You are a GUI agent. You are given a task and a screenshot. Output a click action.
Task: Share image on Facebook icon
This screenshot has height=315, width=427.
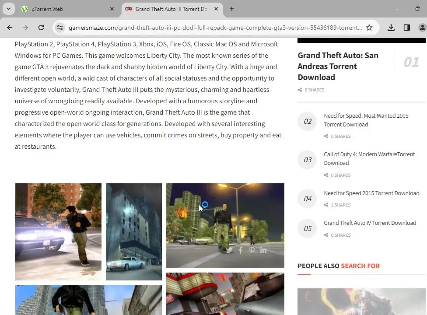[x=241, y=250]
